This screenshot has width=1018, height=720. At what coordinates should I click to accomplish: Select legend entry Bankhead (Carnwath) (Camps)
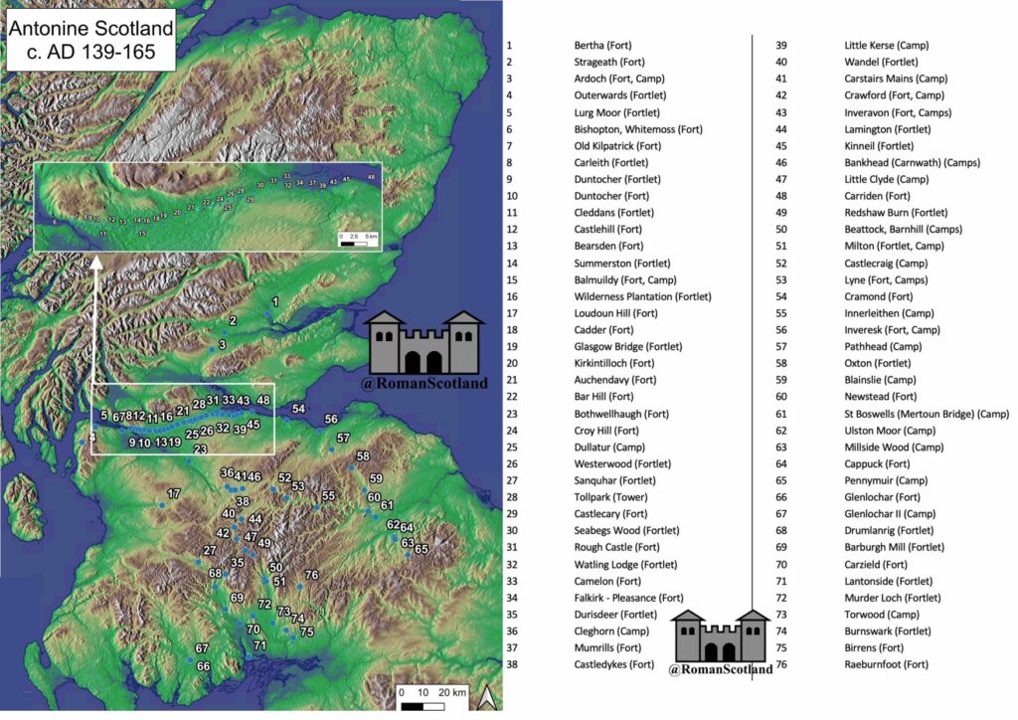[x=913, y=162]
